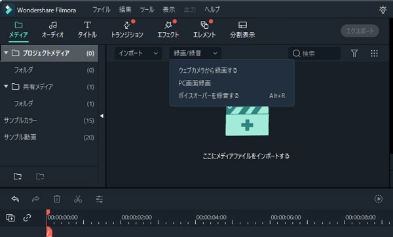Viewport: 393px width, 237px height.
Task: Switch to the 分割表示 tab
Action: [242, 30]
